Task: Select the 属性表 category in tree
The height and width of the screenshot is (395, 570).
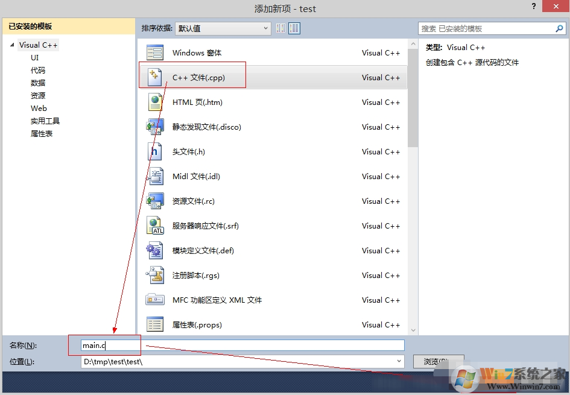Action: pos(42,134)
